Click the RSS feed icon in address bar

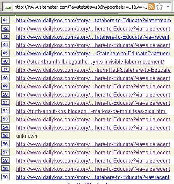(x=151, y=7)
